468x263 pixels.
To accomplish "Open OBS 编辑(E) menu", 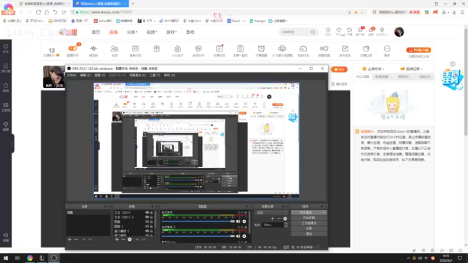I will pos(85,75).
